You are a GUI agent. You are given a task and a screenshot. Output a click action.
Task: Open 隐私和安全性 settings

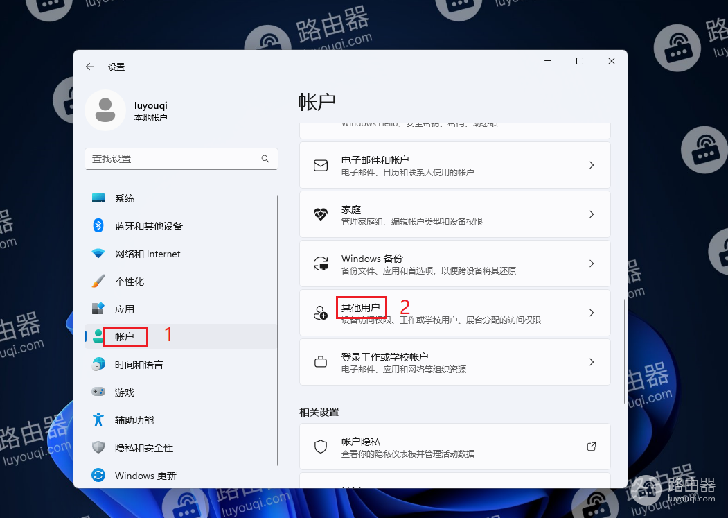point(181,447)
